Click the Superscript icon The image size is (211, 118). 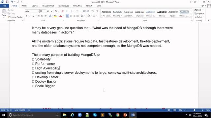(x=45, y=16)
